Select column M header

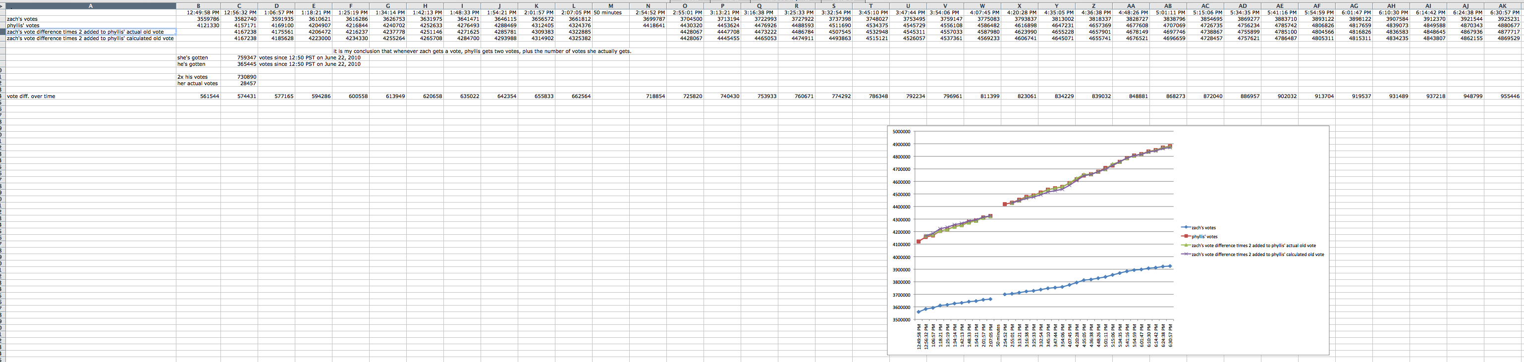coord(610,6)
